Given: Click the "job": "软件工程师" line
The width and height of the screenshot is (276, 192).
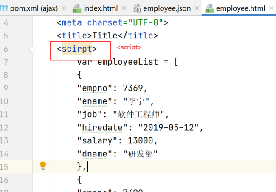Looking at the screenshot, I should pyautogui.click(x=123, y=115).
